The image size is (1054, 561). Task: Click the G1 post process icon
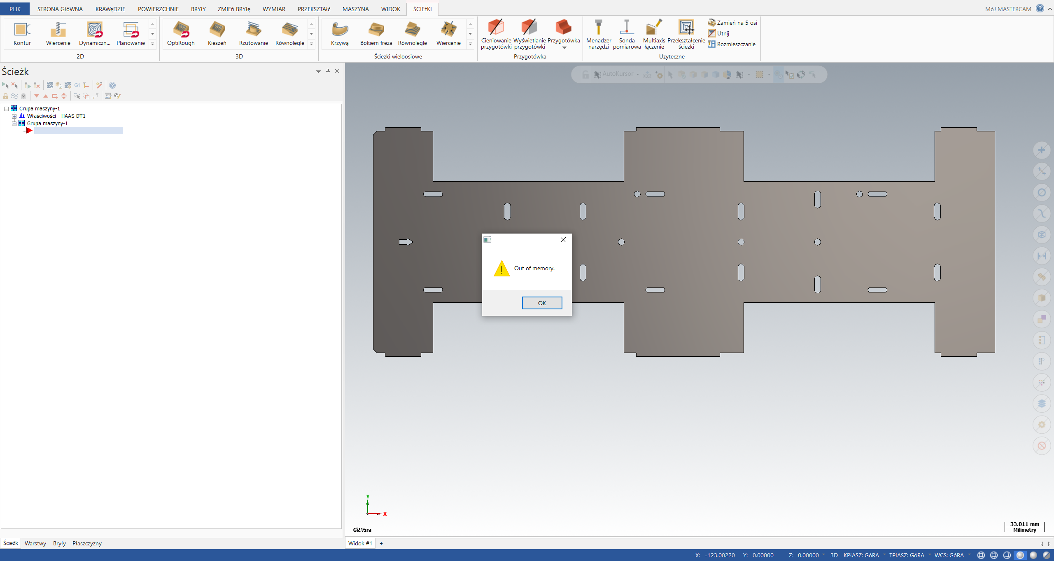[77, 85]
